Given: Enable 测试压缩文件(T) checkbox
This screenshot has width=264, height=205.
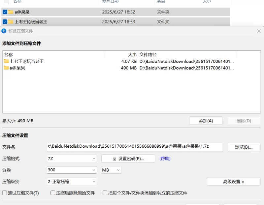Looking at the screenshot, I should tap(5, 193).
